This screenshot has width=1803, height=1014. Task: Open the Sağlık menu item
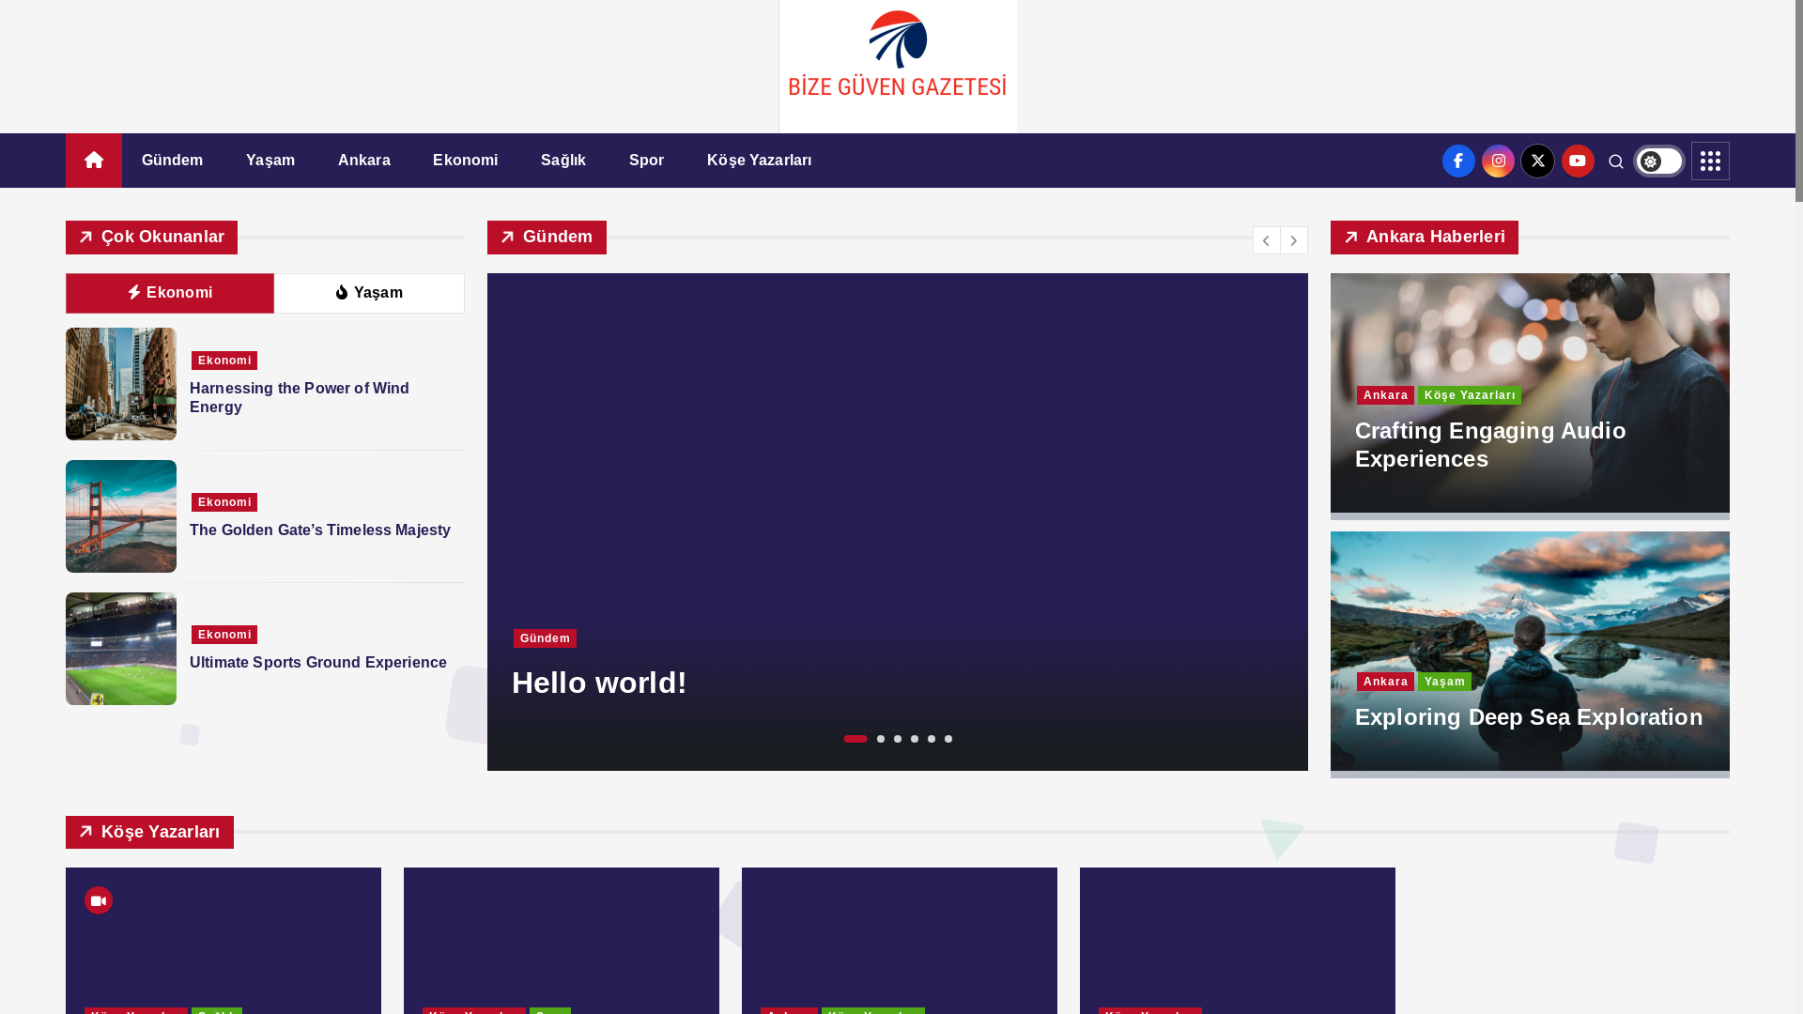(x=563, y=161)
